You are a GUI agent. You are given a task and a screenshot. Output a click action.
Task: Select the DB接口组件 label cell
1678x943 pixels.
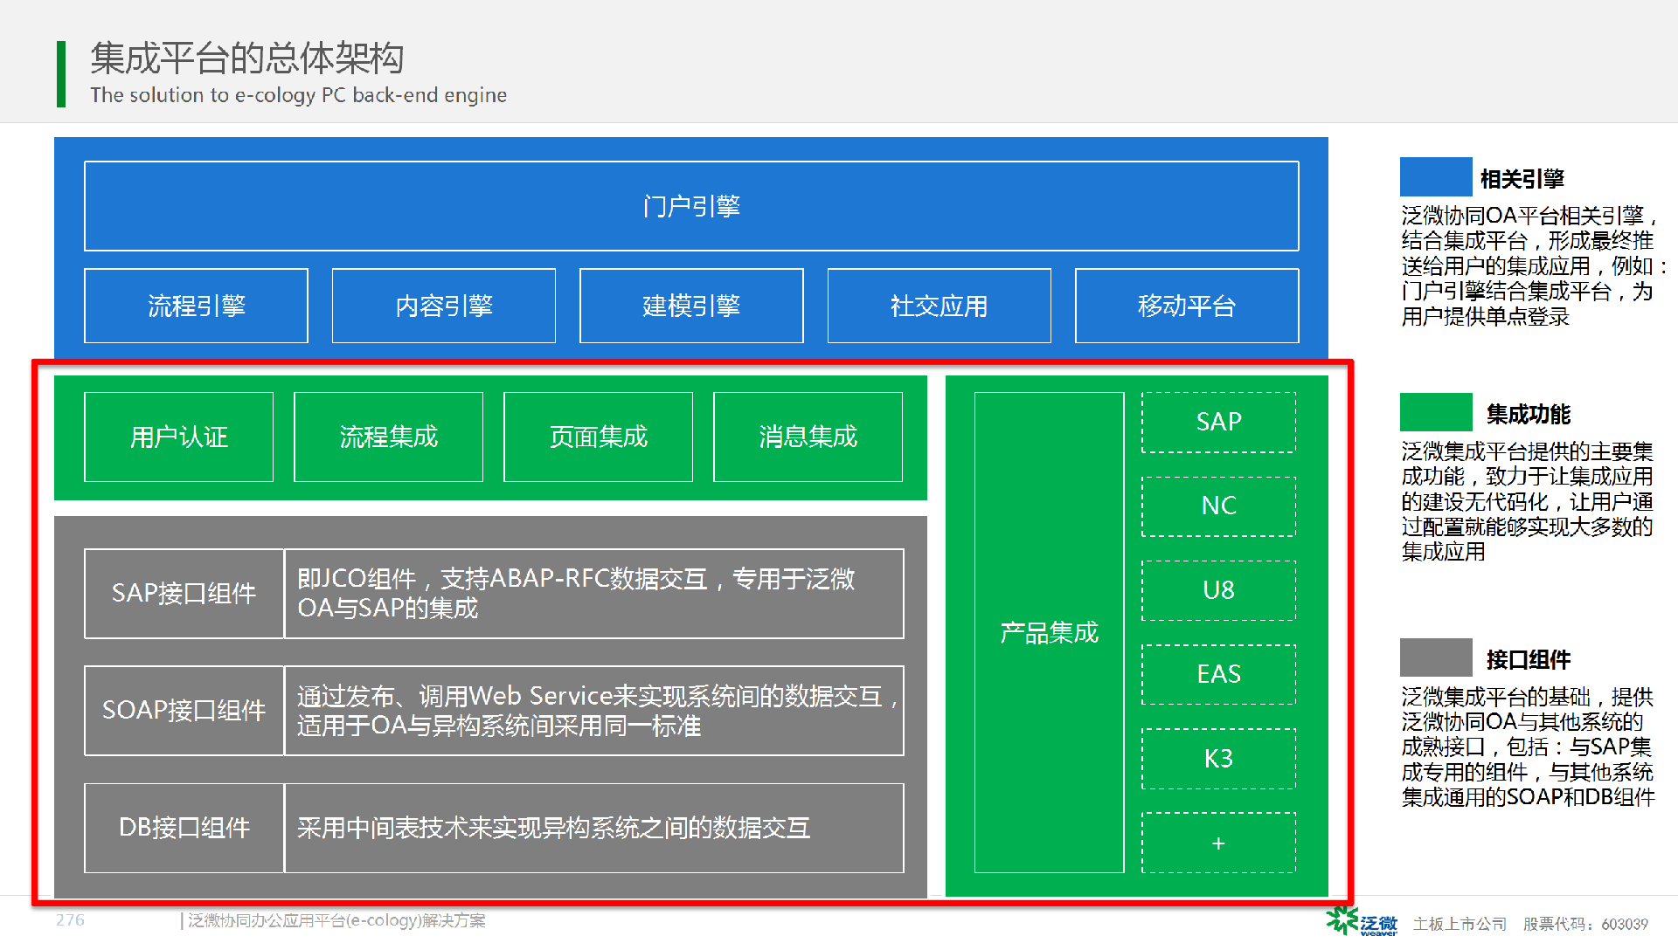pos(184,828)
